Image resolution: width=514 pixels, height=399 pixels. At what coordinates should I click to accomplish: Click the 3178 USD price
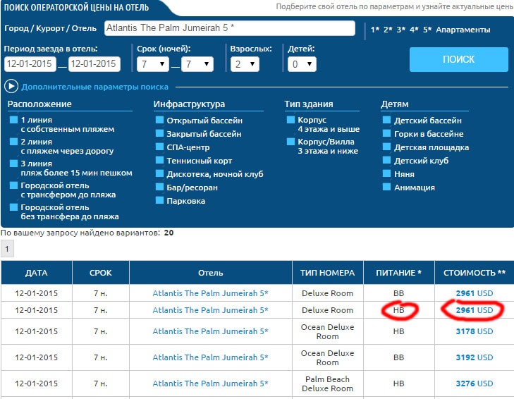pyautogui.click(x=475, y=331)
